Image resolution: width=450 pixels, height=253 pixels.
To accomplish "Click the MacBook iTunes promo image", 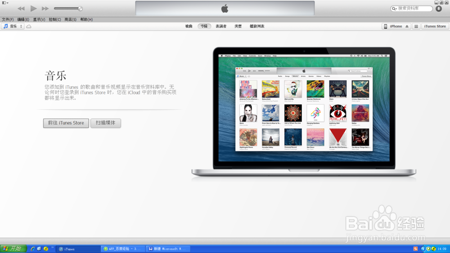I will pos(304,112).
